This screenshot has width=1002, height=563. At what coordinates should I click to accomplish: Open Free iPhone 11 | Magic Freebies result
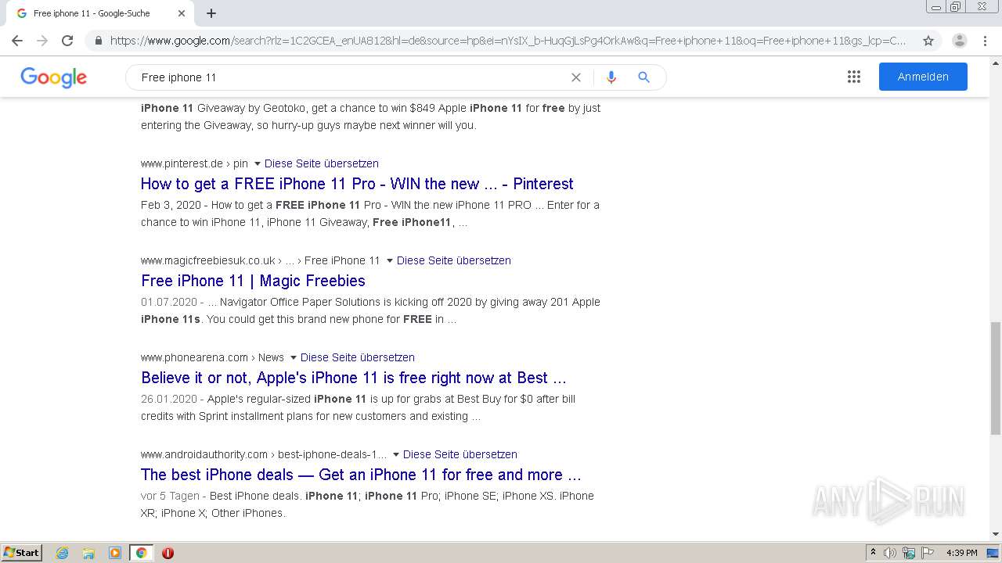click(x=253, y=281)
